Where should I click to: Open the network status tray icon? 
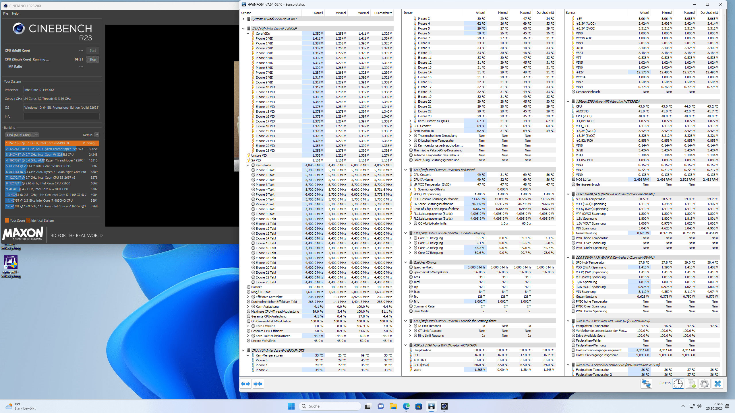pyautogui.click(x=692, y=406)
